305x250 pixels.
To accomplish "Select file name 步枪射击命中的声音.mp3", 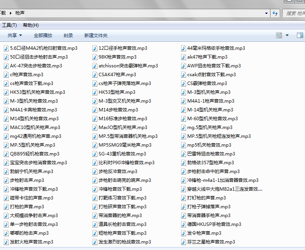I will coord(213,172).
